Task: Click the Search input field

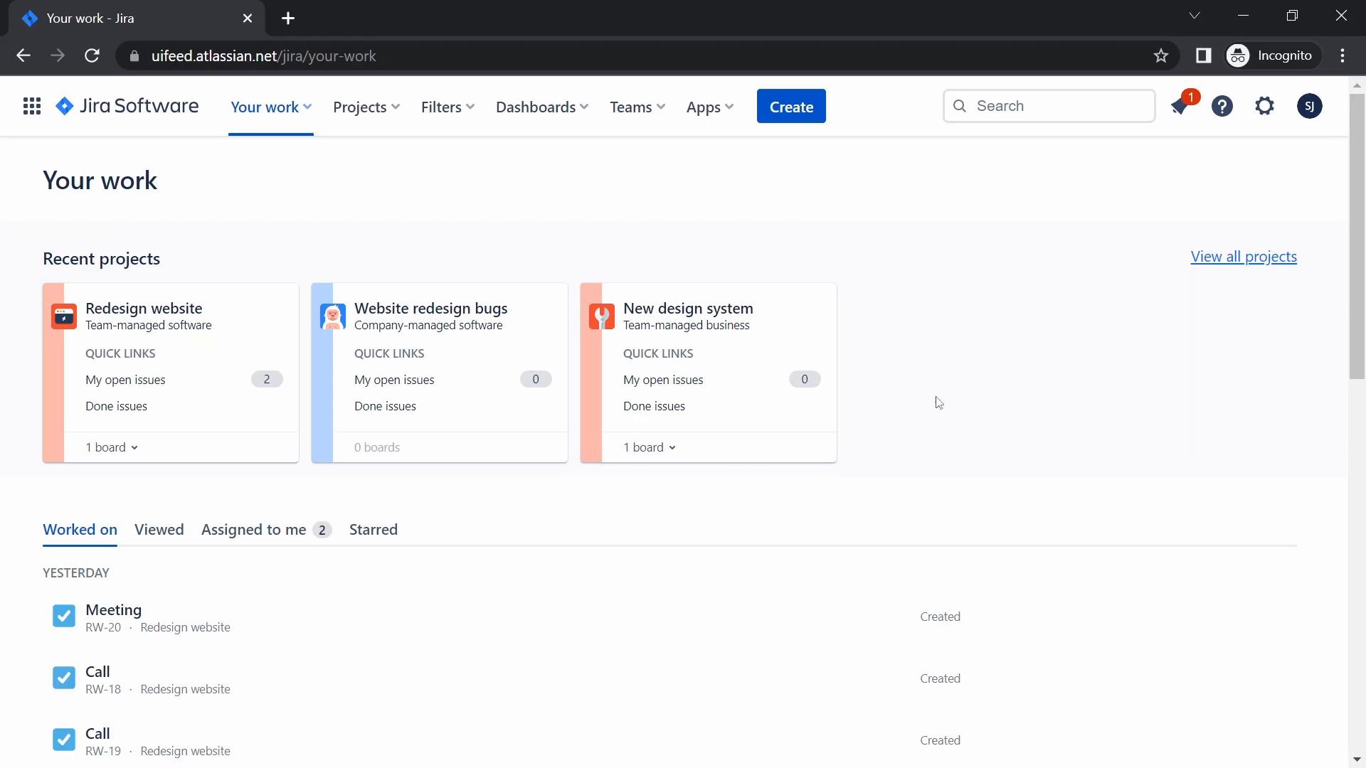Action: tap(1049, 106)
